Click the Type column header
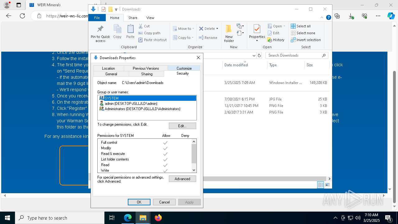Screen dimensions: 398x224 coord(285,65)
